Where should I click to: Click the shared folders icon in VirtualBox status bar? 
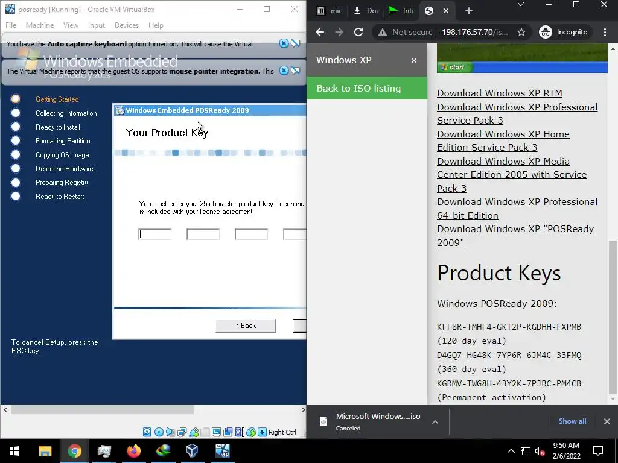point(205,432)
